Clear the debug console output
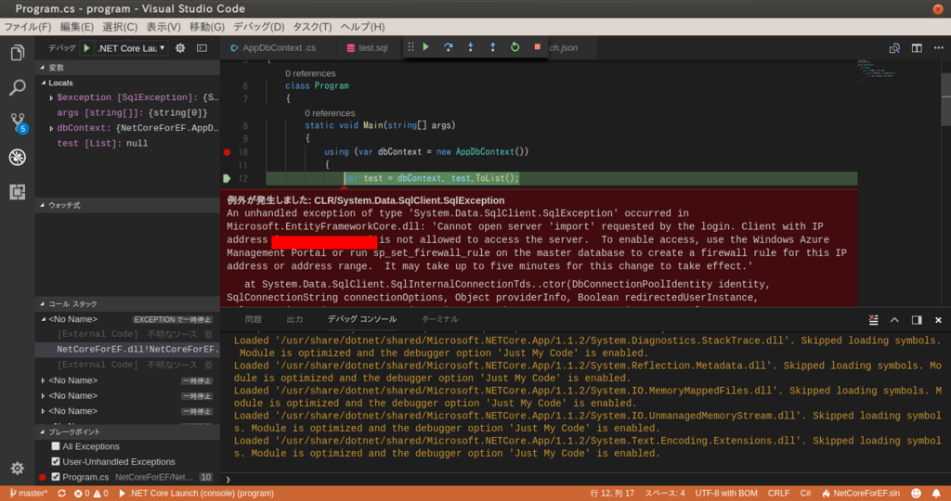The image size is (951, 501). tap(873, 320)
